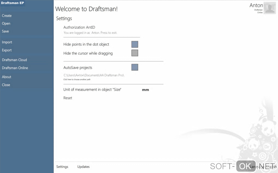Image resolution: width=278 pixels, height=173 pixels.
Task: Switch to the Settings tab at bottom
Action: 62,167
